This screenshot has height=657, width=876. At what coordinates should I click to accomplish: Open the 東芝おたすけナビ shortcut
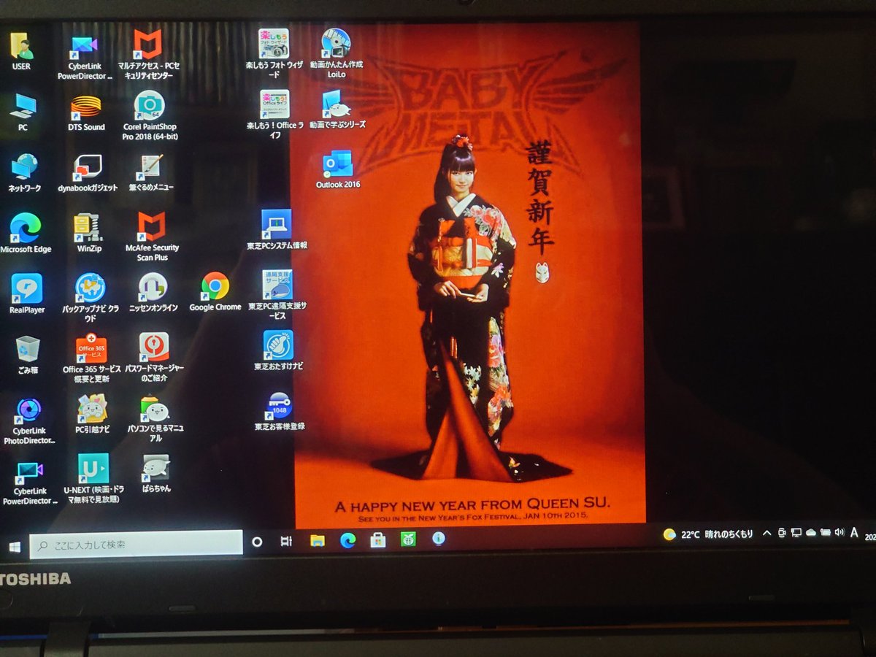click(x=278, y=350)
